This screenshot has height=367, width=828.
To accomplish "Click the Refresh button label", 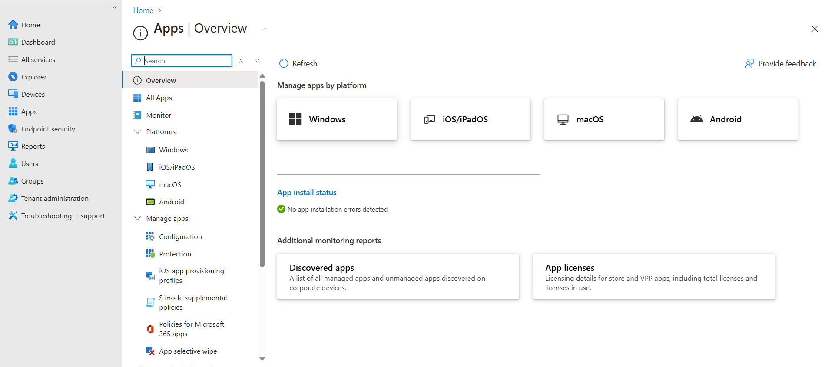I will pos(305,64).
